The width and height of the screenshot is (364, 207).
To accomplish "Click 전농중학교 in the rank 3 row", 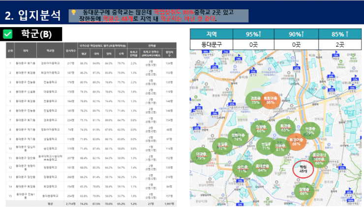I will point(50,82).
